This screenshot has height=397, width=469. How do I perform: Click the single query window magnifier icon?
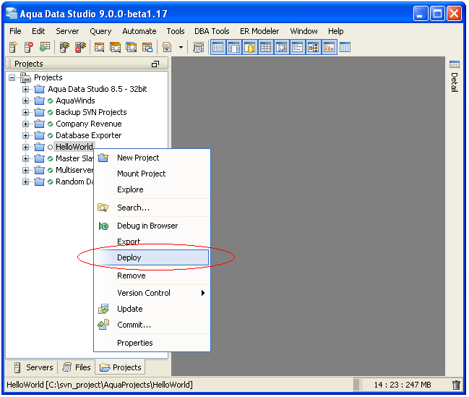point(99,47)
